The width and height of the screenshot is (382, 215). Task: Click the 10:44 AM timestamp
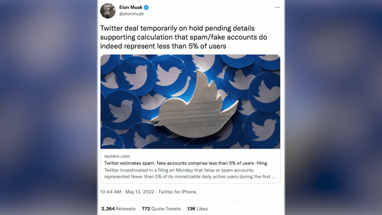[111, 192]
